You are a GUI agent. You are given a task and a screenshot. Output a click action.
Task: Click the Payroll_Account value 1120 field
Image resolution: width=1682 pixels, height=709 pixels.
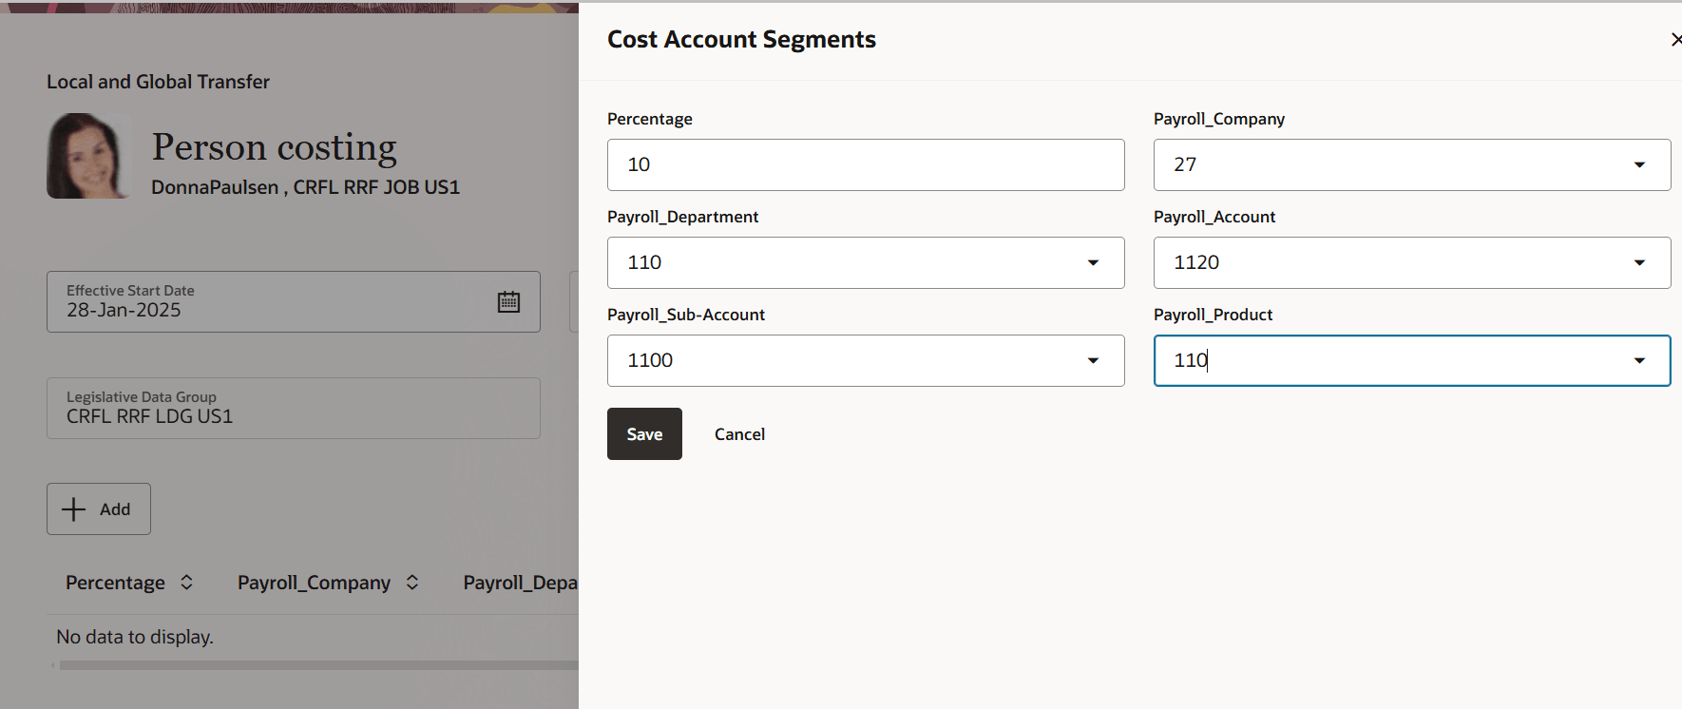point(1387,263)
